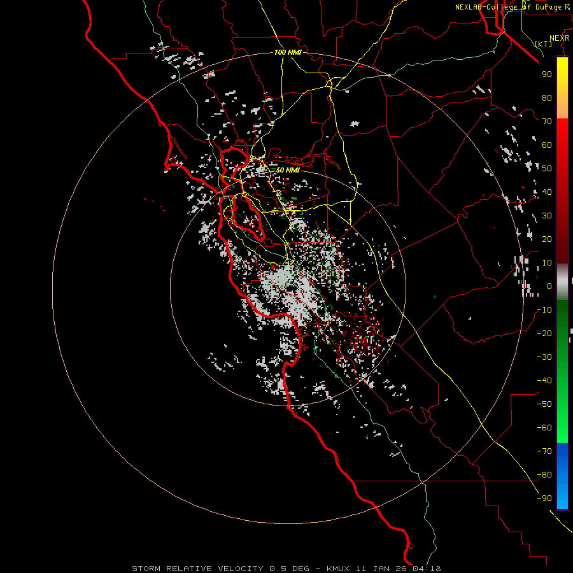This screenshot has width=573, height=573.
Task: Click the -20 value on the velocity scale
Action: pyautogui.click(x=544, y=334)
